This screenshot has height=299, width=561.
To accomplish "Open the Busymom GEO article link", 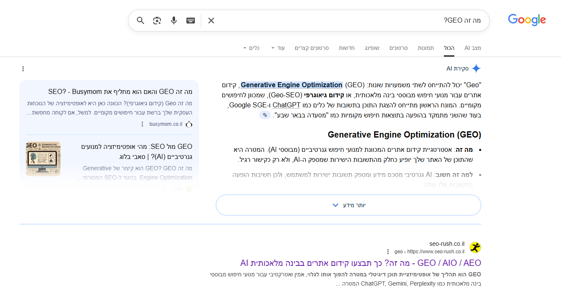I will (x=120, y=91).
